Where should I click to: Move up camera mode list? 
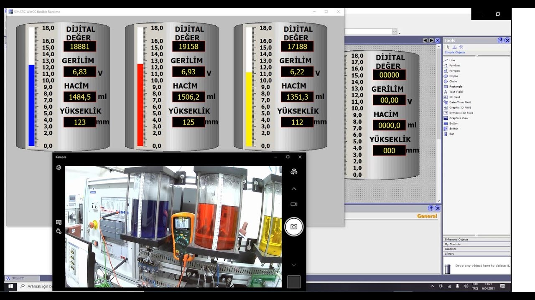[x=294, y=189]
